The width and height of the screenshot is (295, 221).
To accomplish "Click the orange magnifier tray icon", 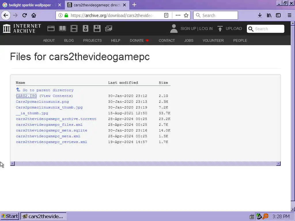I will tap(265, 216).
